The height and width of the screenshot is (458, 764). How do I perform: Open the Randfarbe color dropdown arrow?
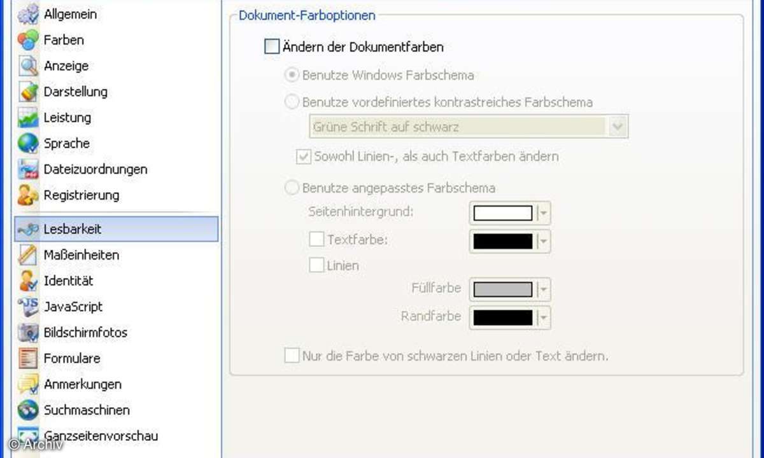tap(543, 317)
